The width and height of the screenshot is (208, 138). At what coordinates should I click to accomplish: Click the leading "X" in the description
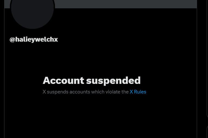(x=44, y=92)
